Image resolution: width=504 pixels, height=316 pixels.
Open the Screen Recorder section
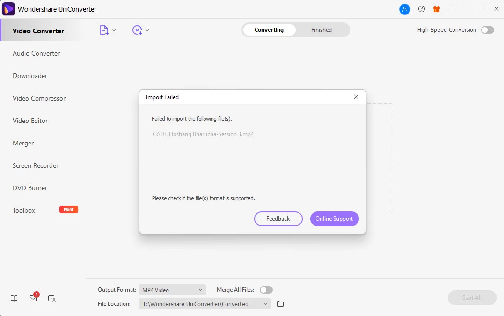(36, 165)
